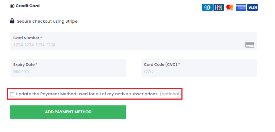This screenshot has height=132, width=275.
Task: Click the Visa card logo
Action: pos(252,7)
